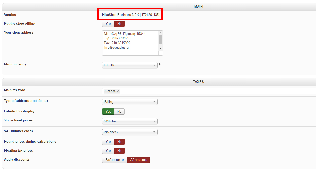Set Put the store offline to No
This screenshot has width=316, height=169.
[119, 24]
